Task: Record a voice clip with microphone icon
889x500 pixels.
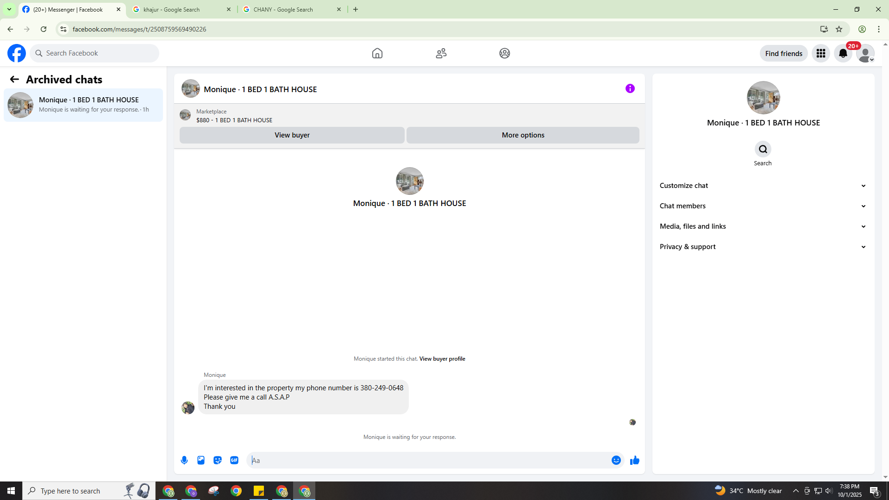Action: (184, 460)
